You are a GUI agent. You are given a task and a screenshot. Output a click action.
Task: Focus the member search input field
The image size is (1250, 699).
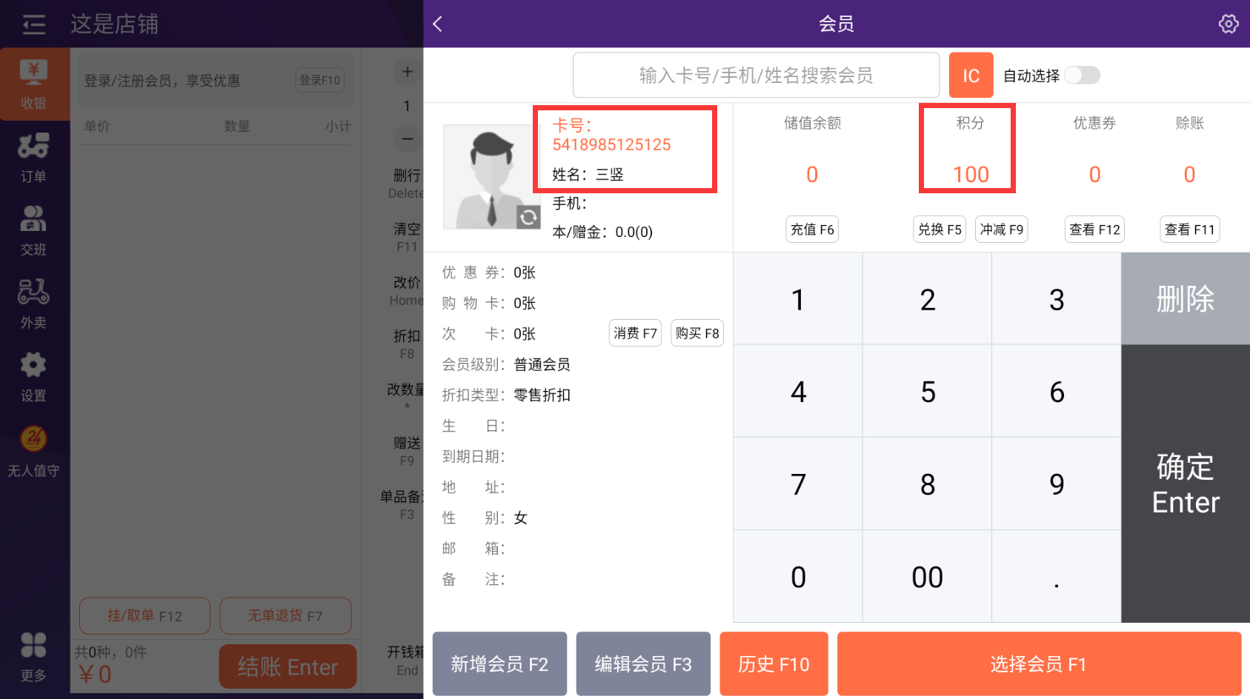(756, 76)
